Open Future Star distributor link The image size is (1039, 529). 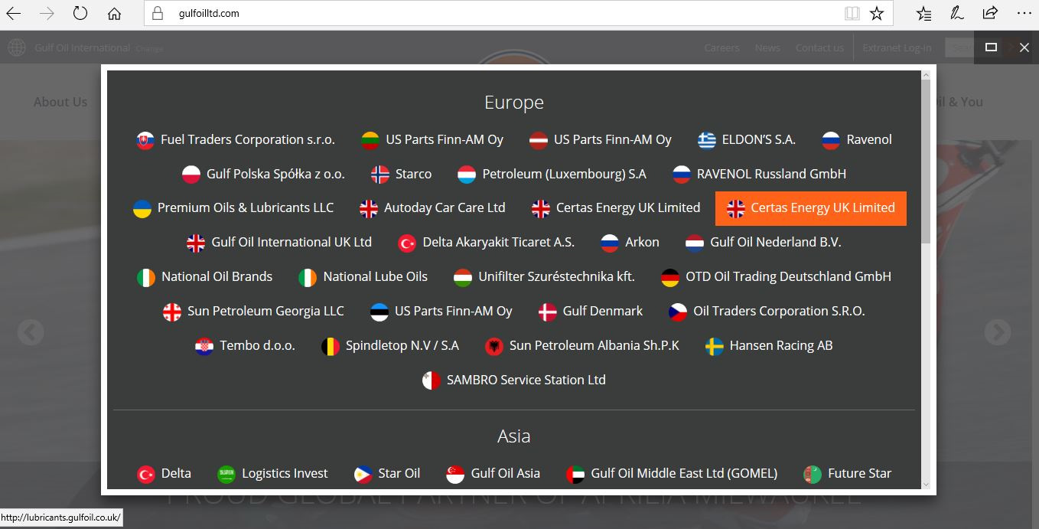[847, 474]
